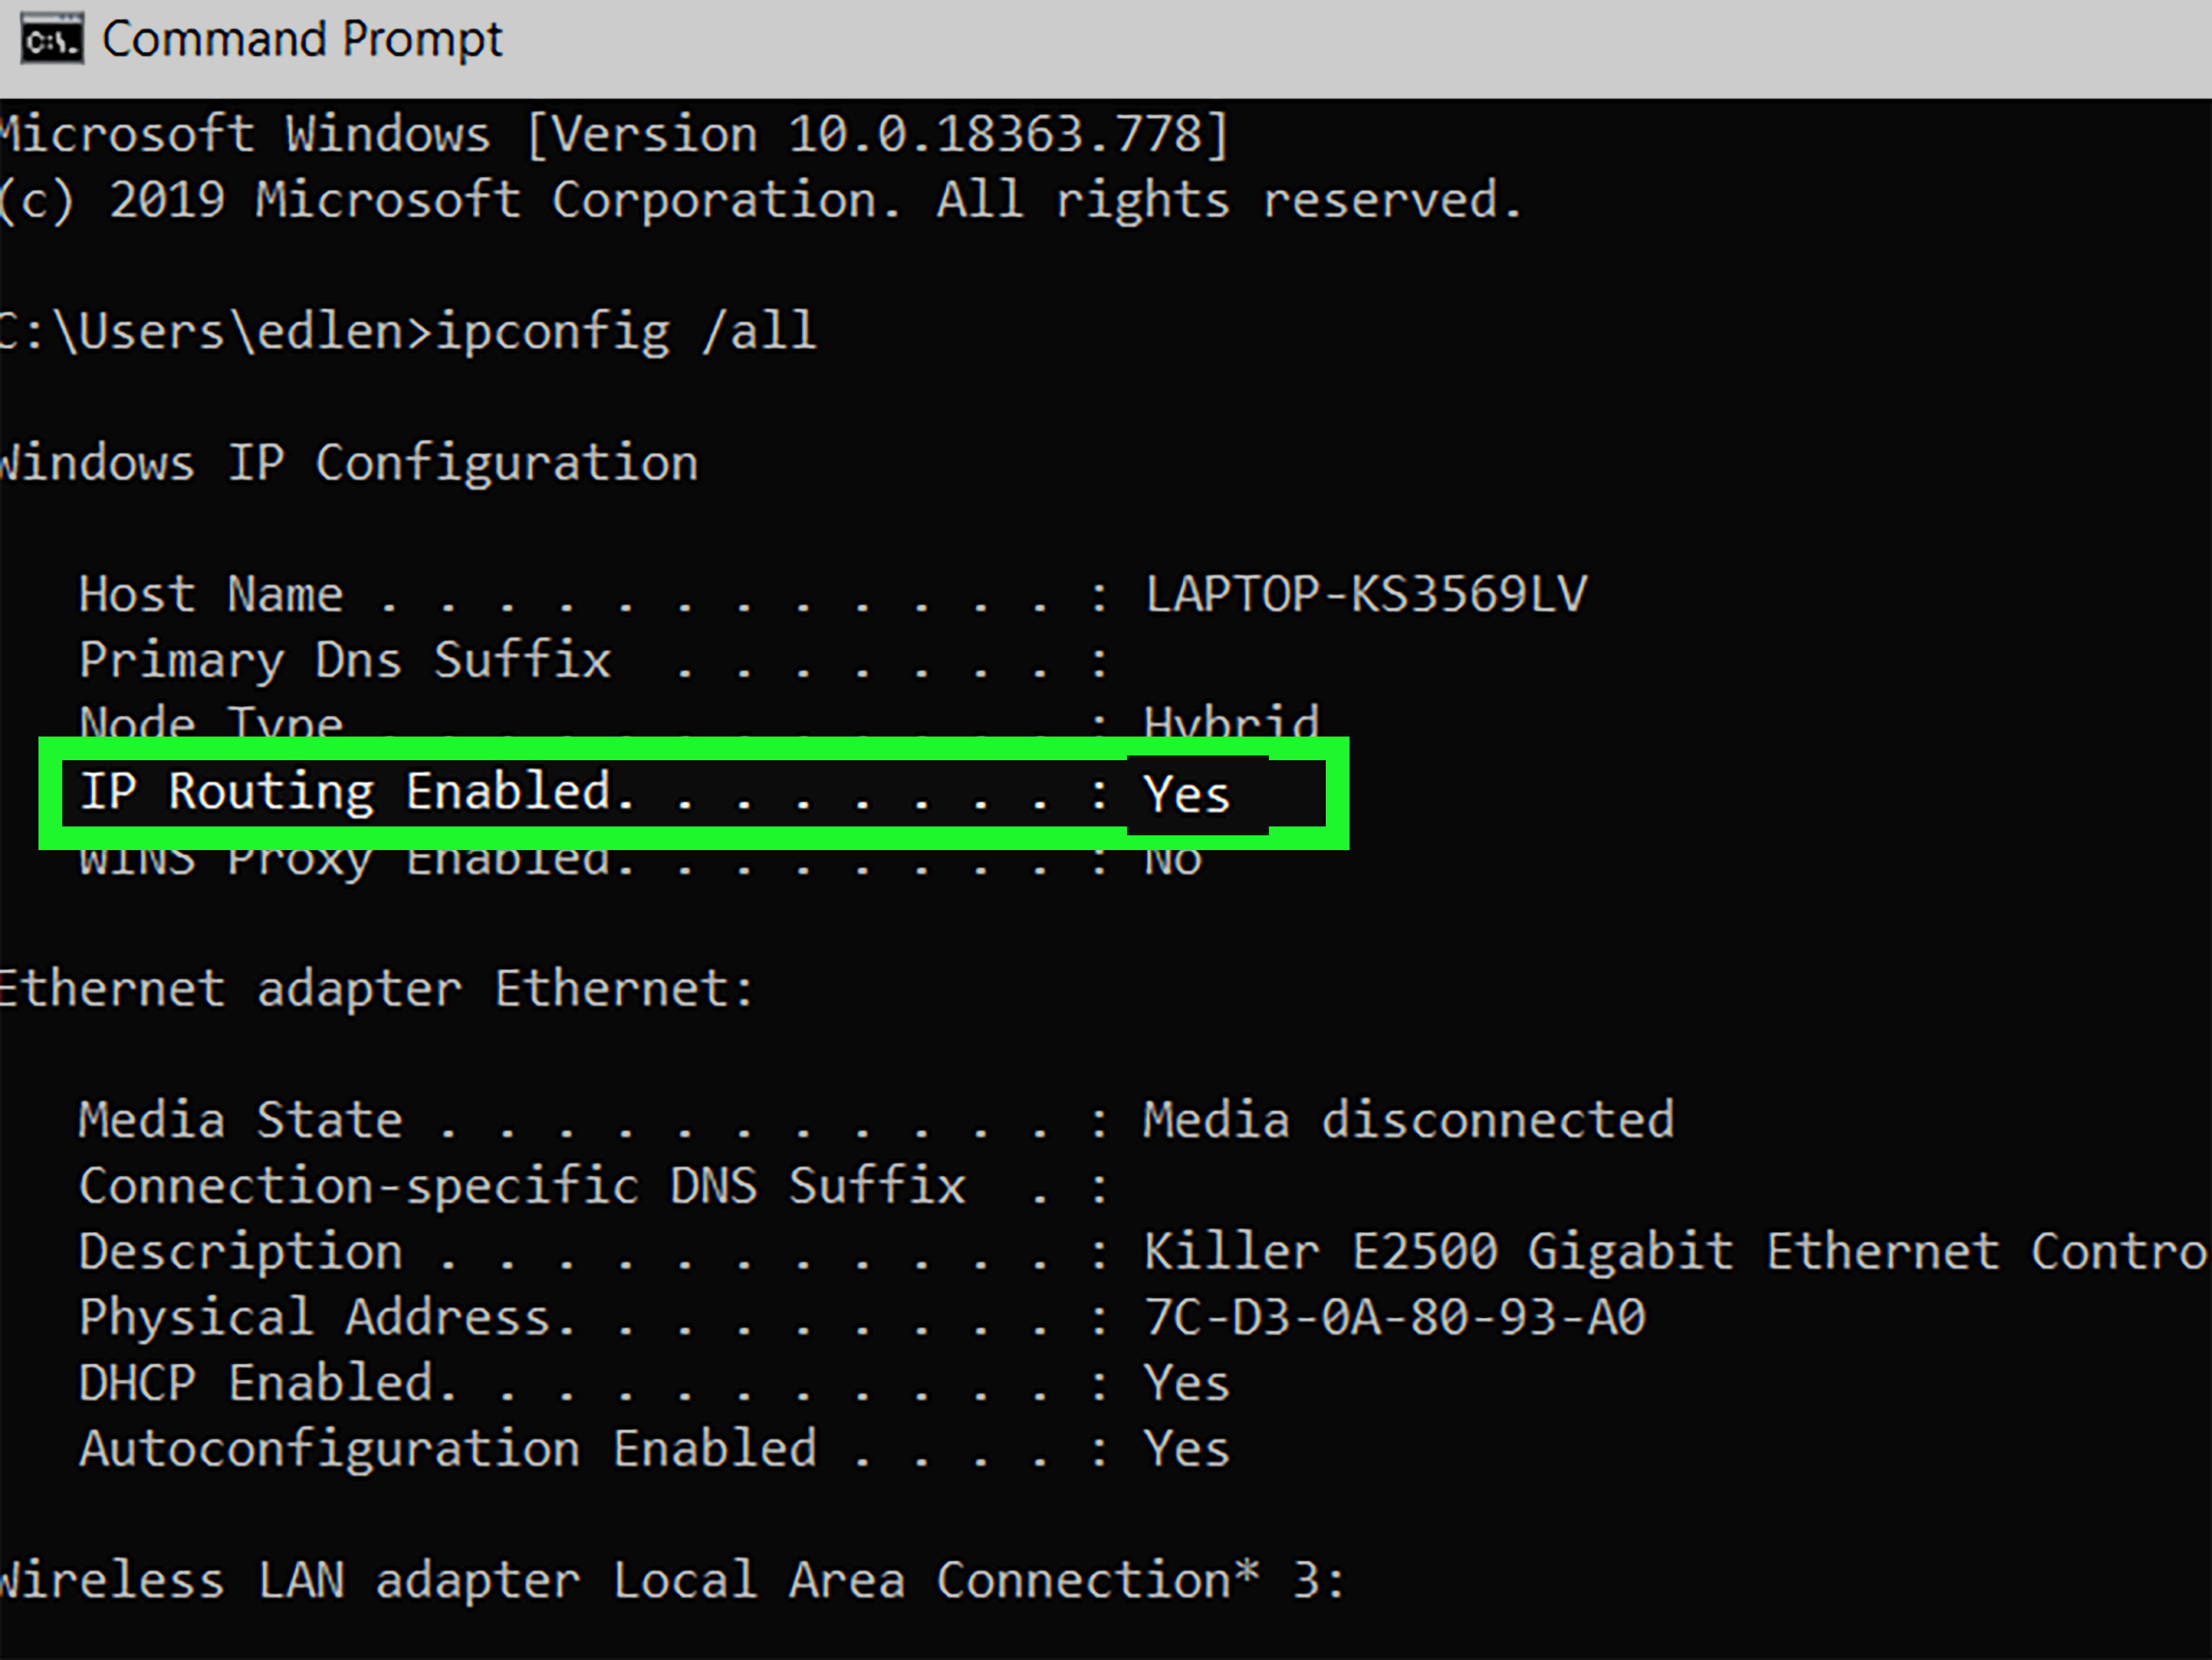Click the Media disconnected status text

click(1408, 1120)
